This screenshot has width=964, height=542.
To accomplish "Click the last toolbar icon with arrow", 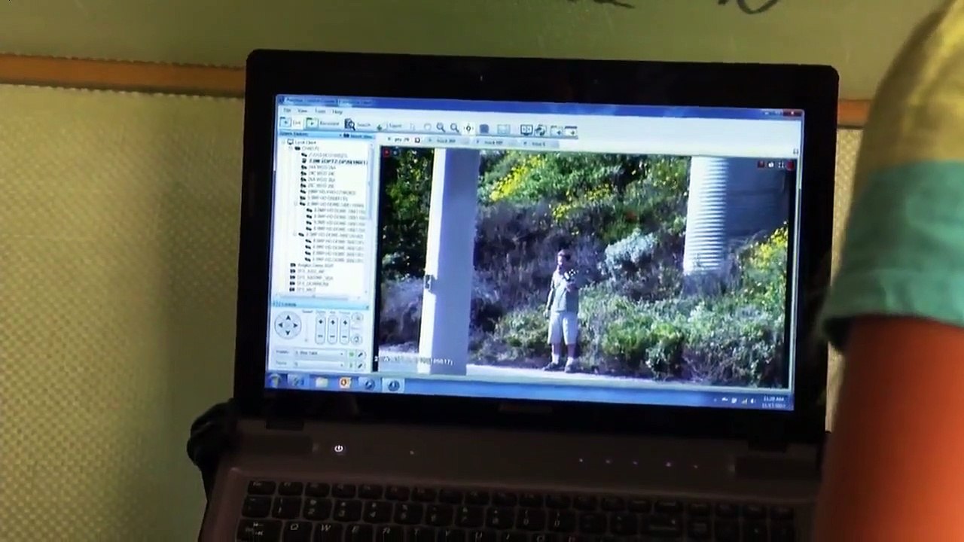I will coord(571,131).
